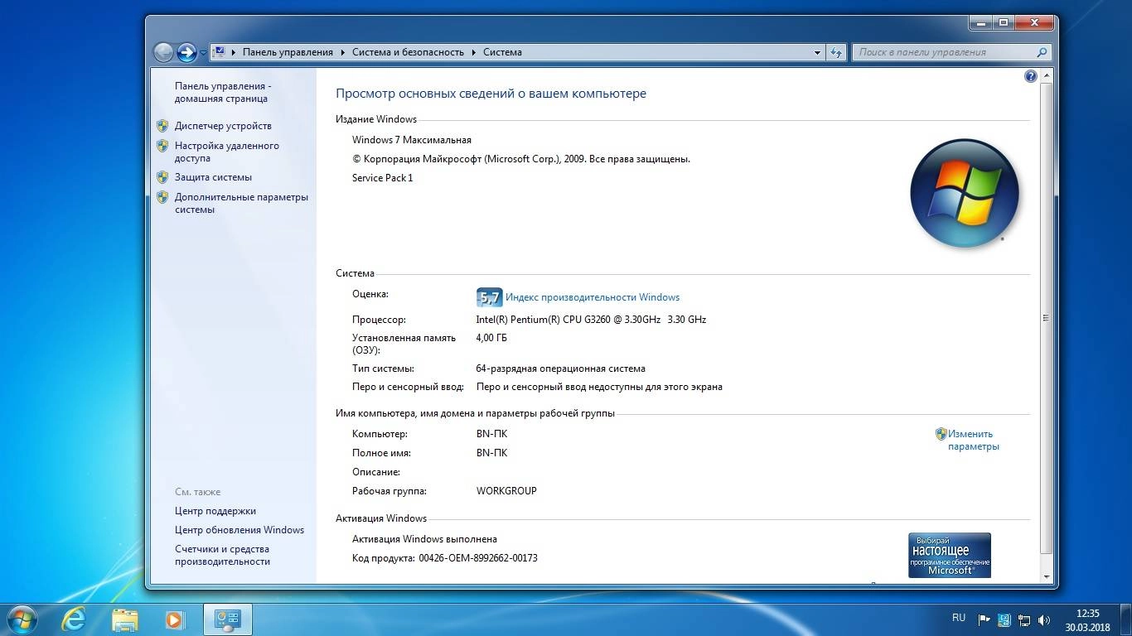Open the Windows Start menu orb

coord(21,619)
